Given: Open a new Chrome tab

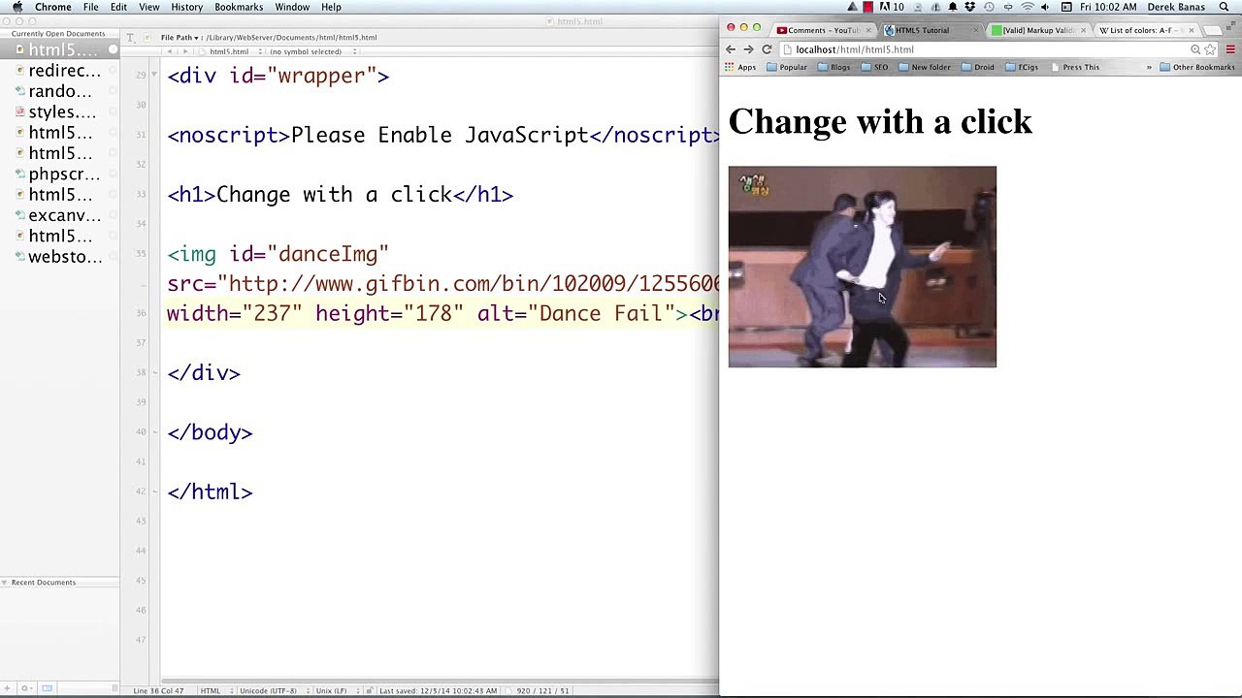Looking at the screenshot, I should [x=1213, y=30].
